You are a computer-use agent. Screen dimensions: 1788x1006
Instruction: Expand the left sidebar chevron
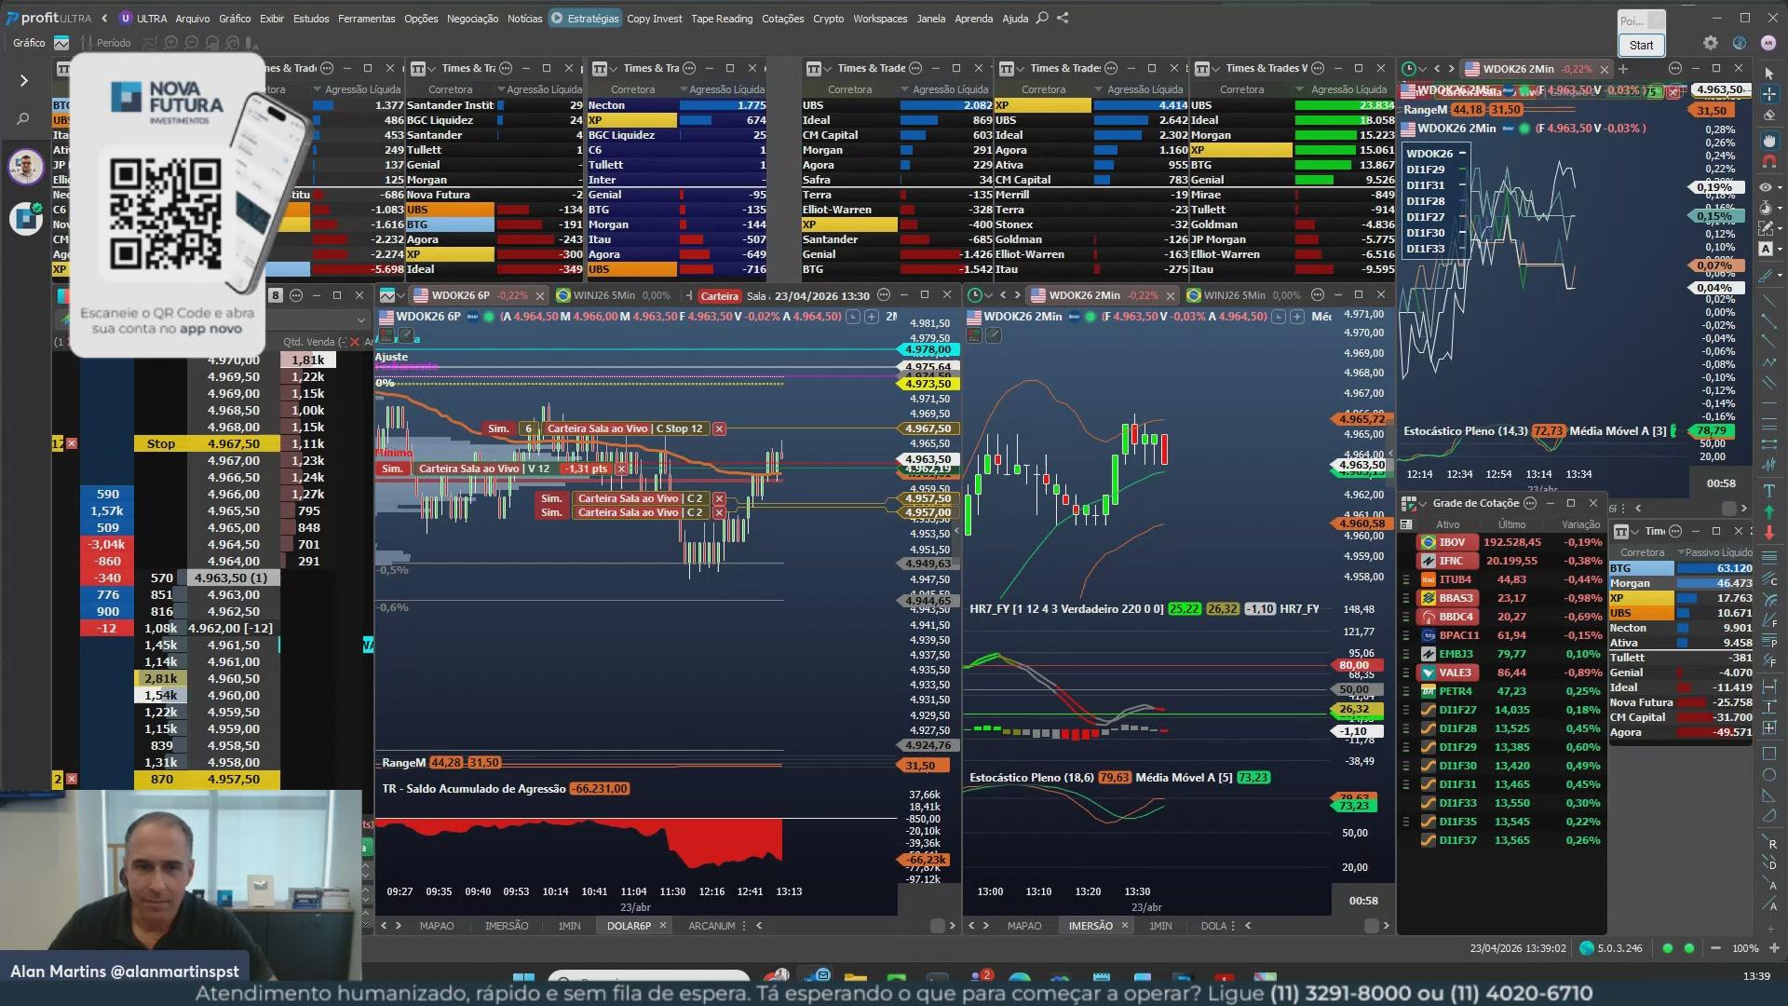(23, 81)
